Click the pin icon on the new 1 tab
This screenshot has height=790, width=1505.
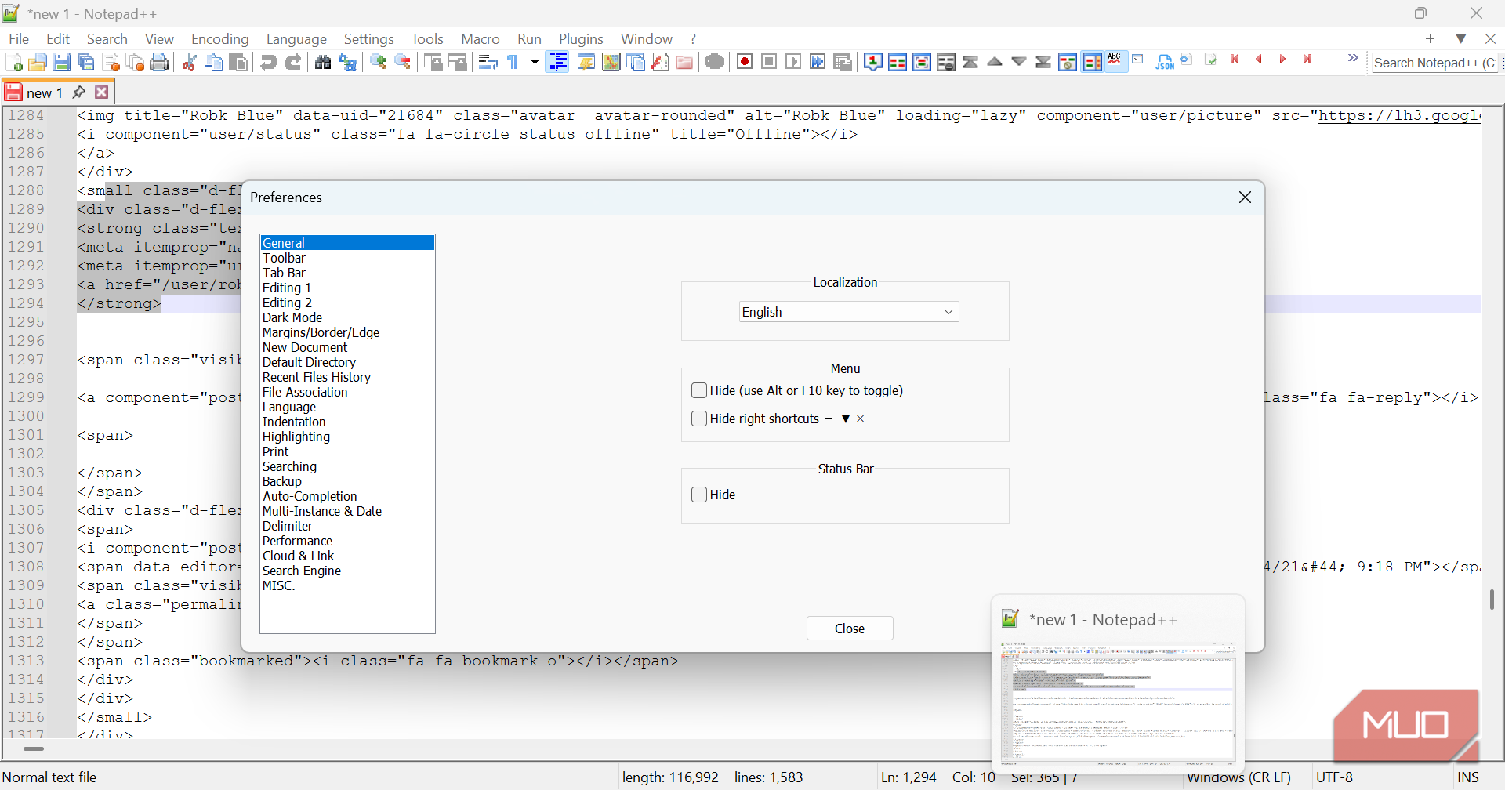[78, 92]
